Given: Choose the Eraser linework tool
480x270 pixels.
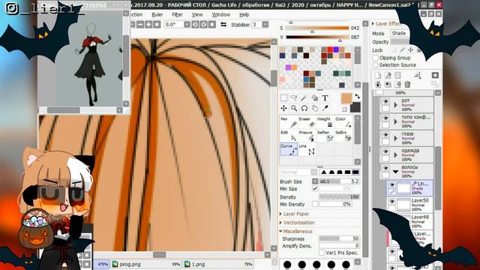Looking at the screenshot, I should click(x=307, y=122).
